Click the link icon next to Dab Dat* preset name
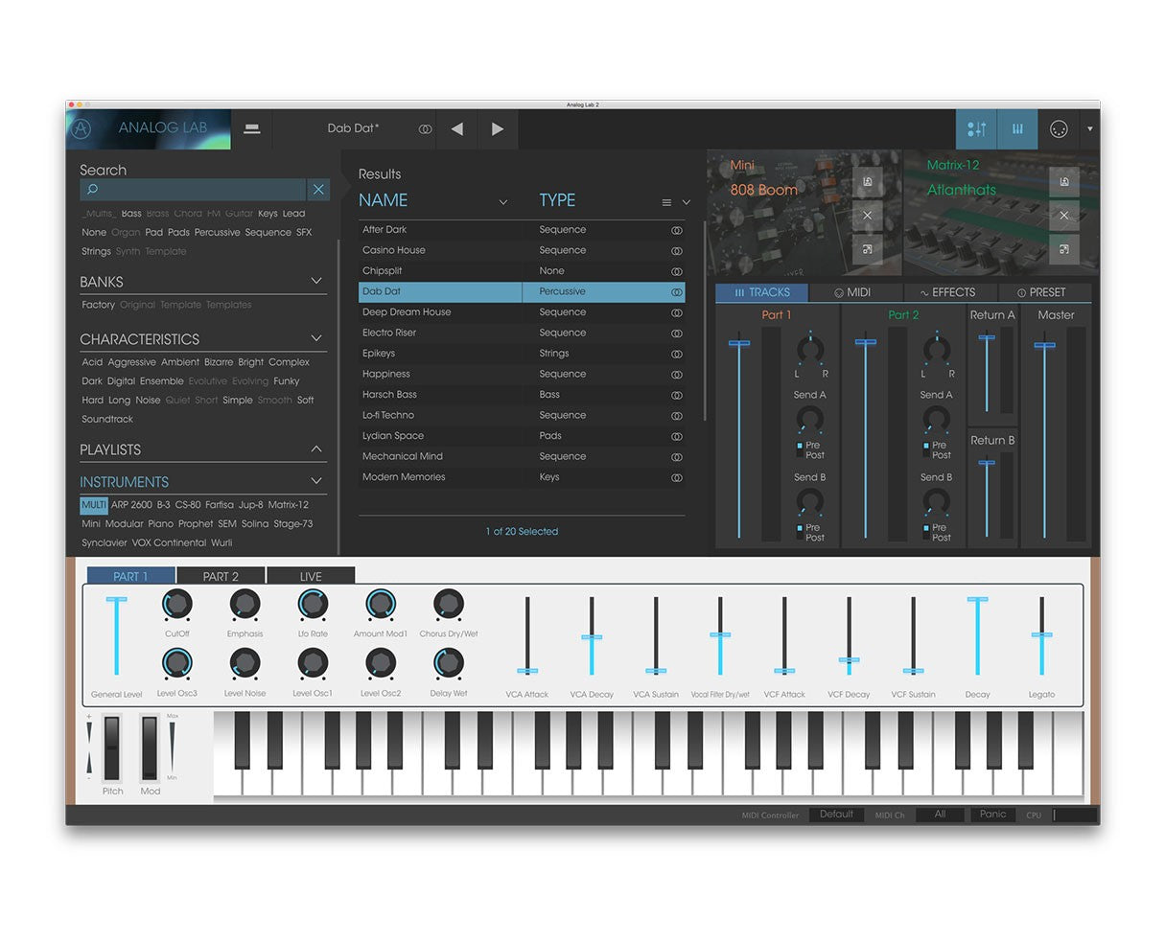 [425, 128]
